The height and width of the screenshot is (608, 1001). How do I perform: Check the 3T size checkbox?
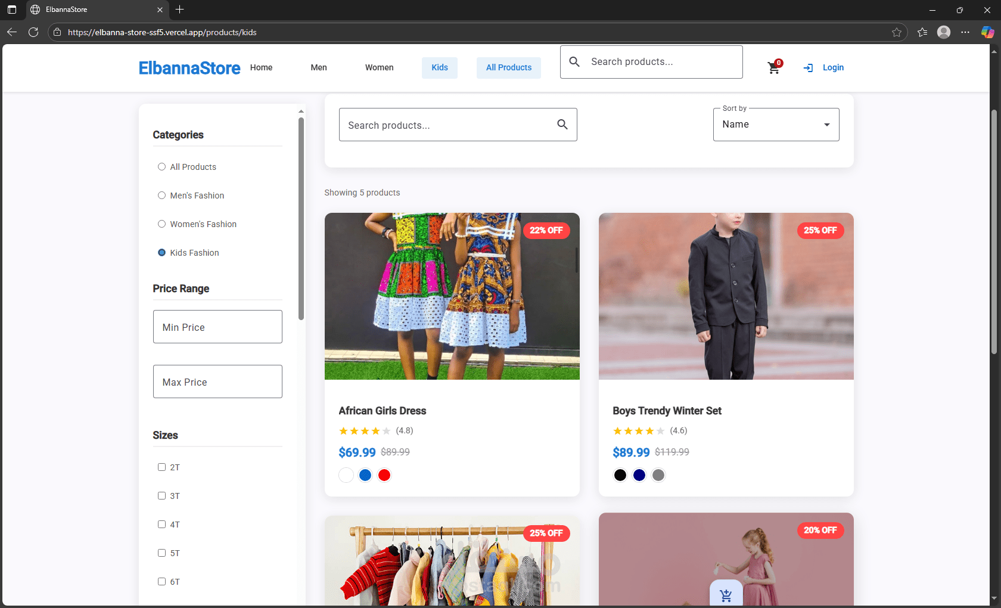tap(161, 496)
